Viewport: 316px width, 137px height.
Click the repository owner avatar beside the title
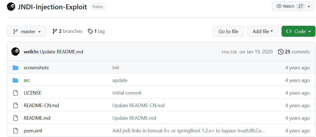(11, 7)
